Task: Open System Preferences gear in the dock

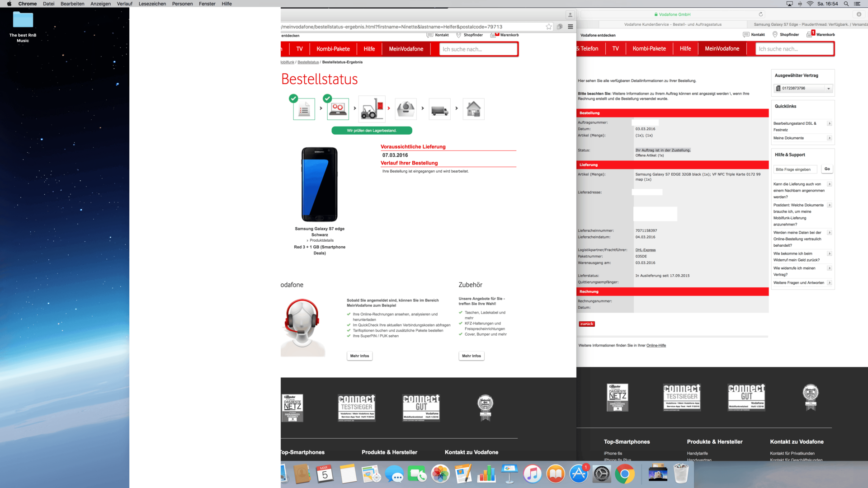Action: [602, 474]
